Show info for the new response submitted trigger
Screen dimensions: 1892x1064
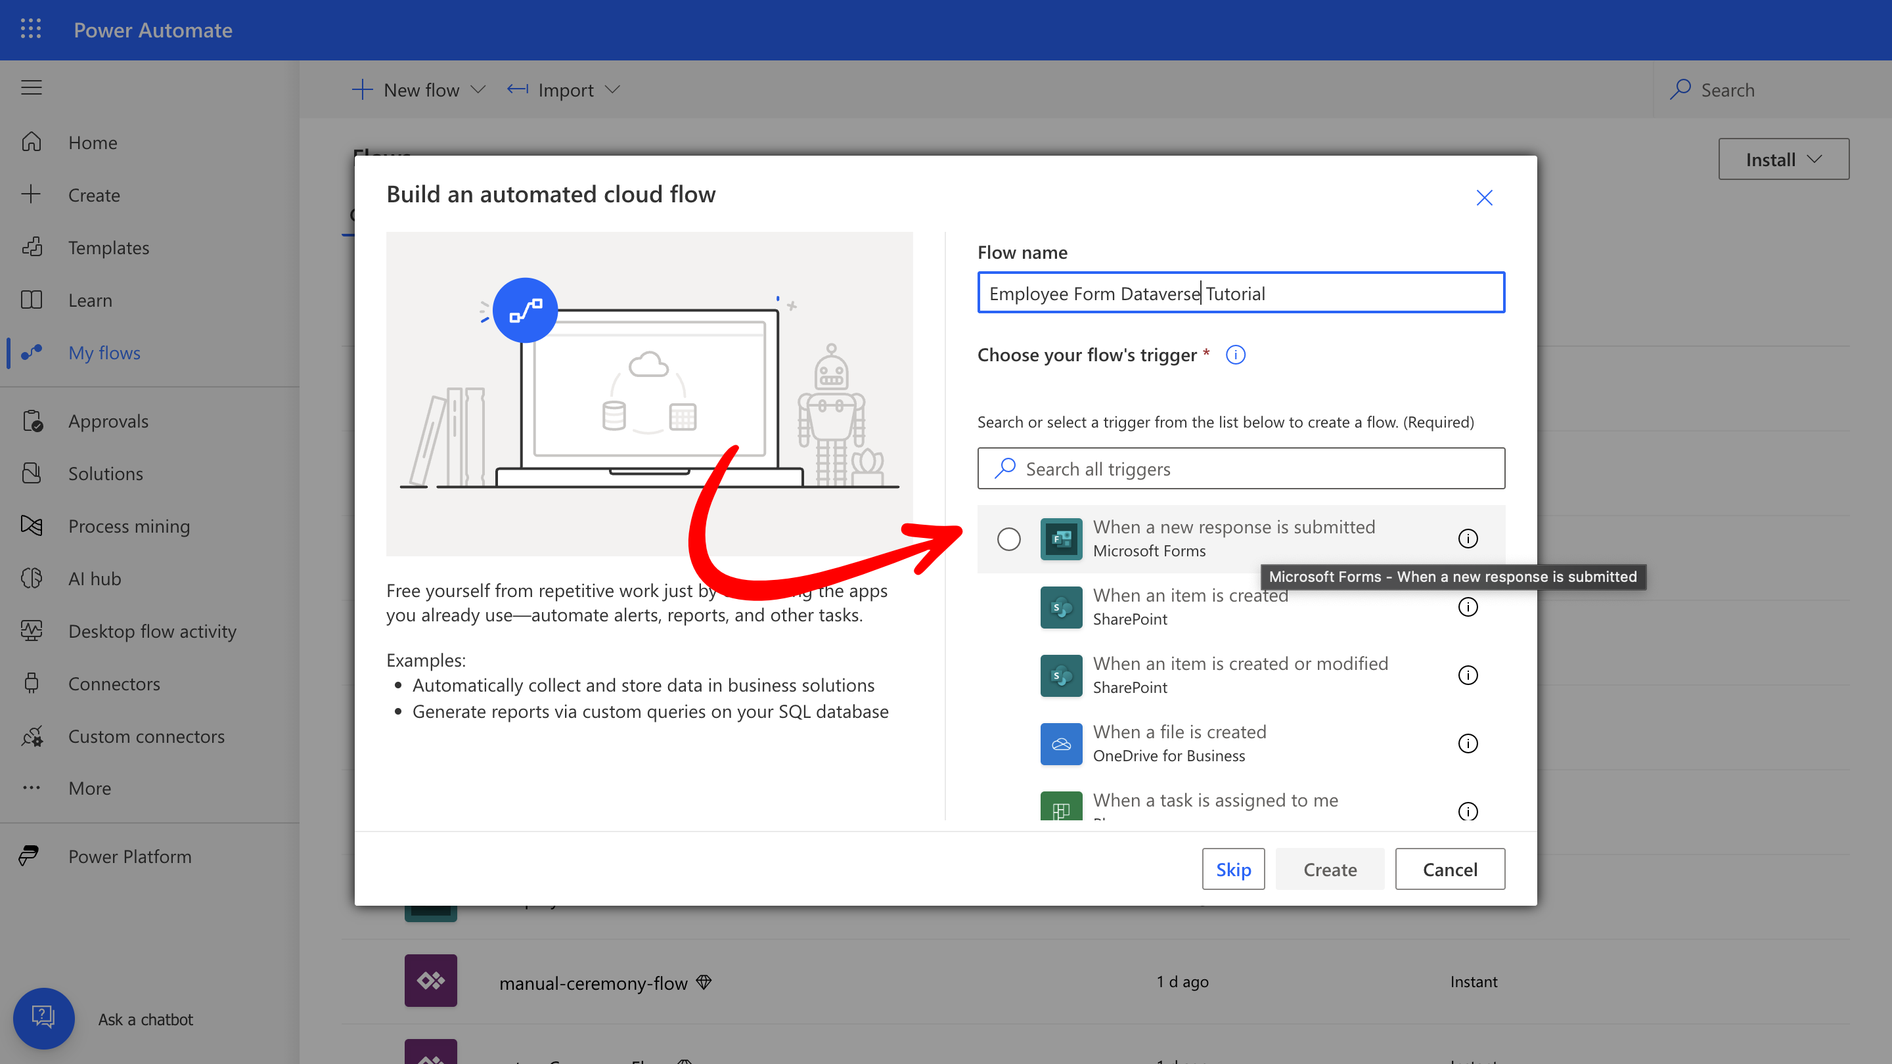pos(1467,539)
